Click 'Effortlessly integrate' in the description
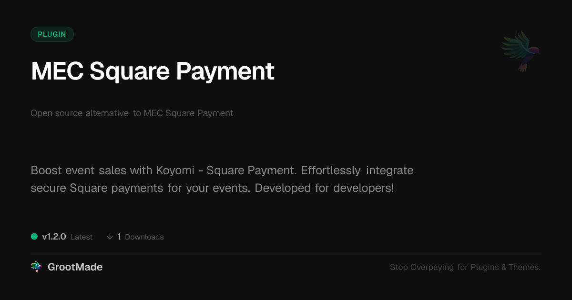 click(x=357, y=170)
